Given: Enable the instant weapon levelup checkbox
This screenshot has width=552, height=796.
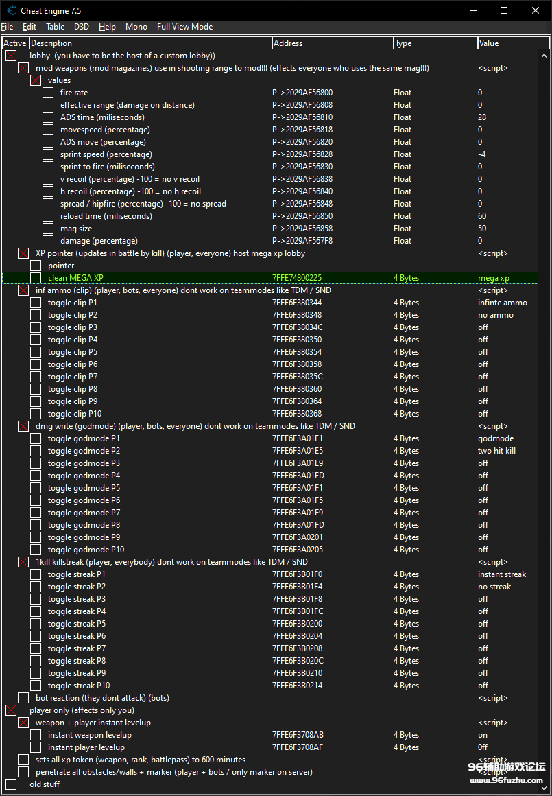Looking at the screenshot, I should (36, 735).
